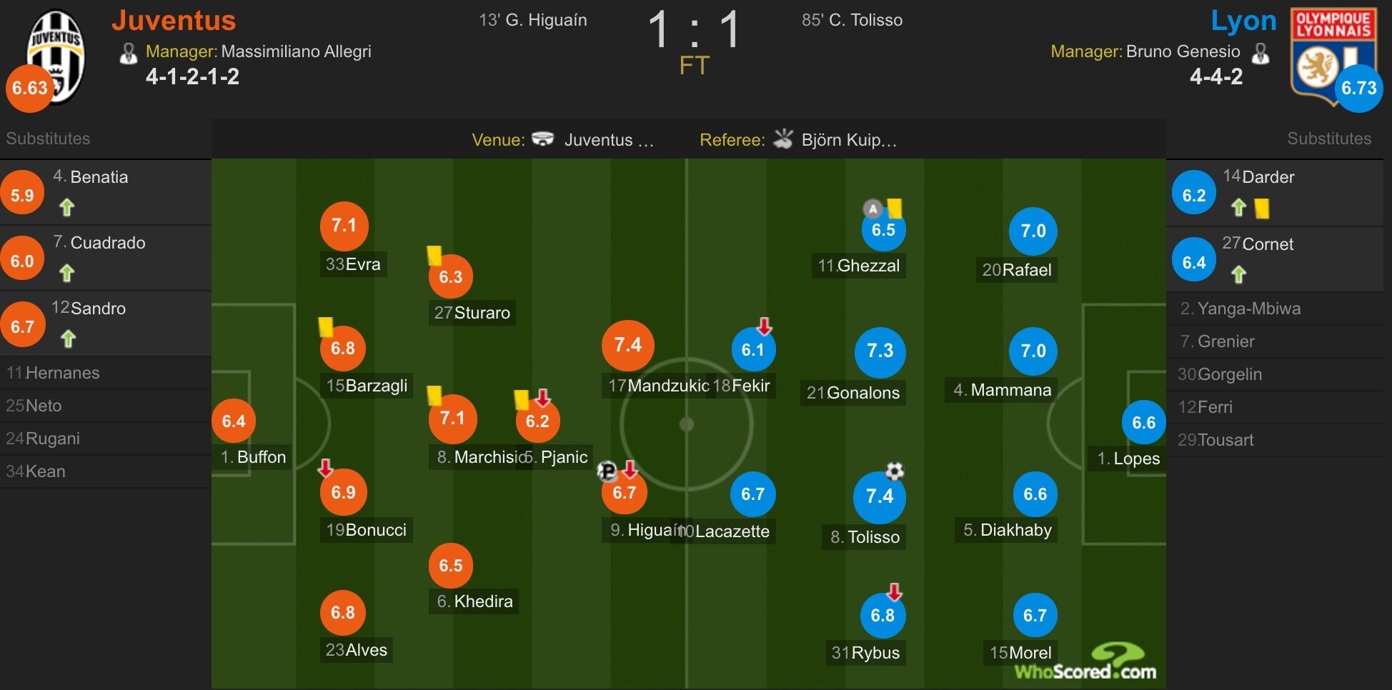Click the Juventus club crest
The height and width of the screenshot is (690, 1392).
pos(56,56)
